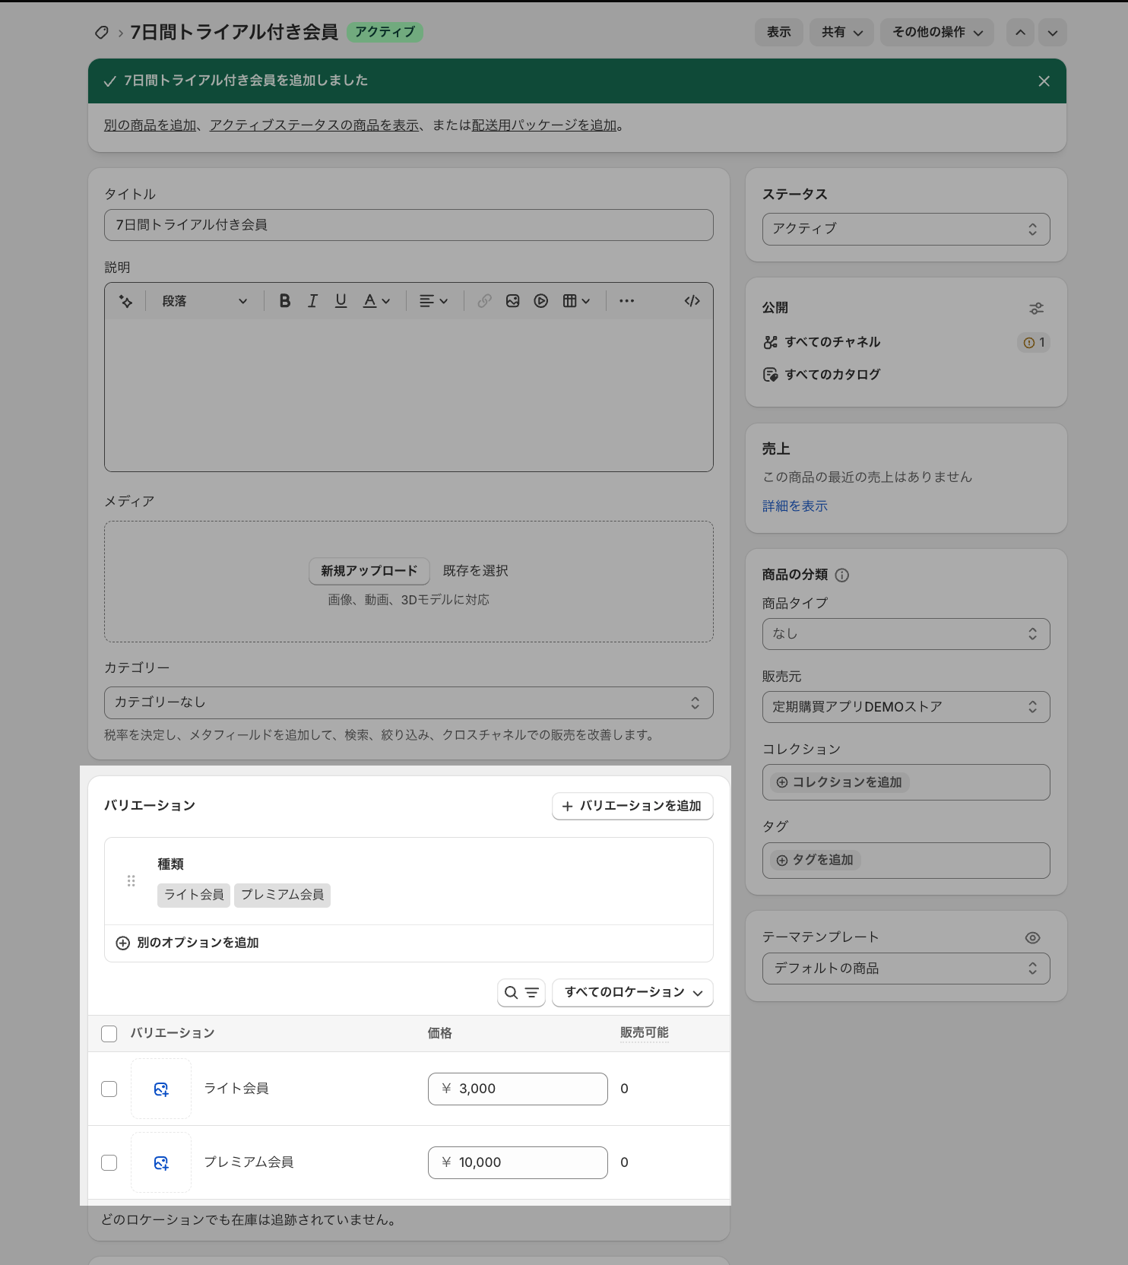Toggle italic formatting in description

[x=312, y=301]
